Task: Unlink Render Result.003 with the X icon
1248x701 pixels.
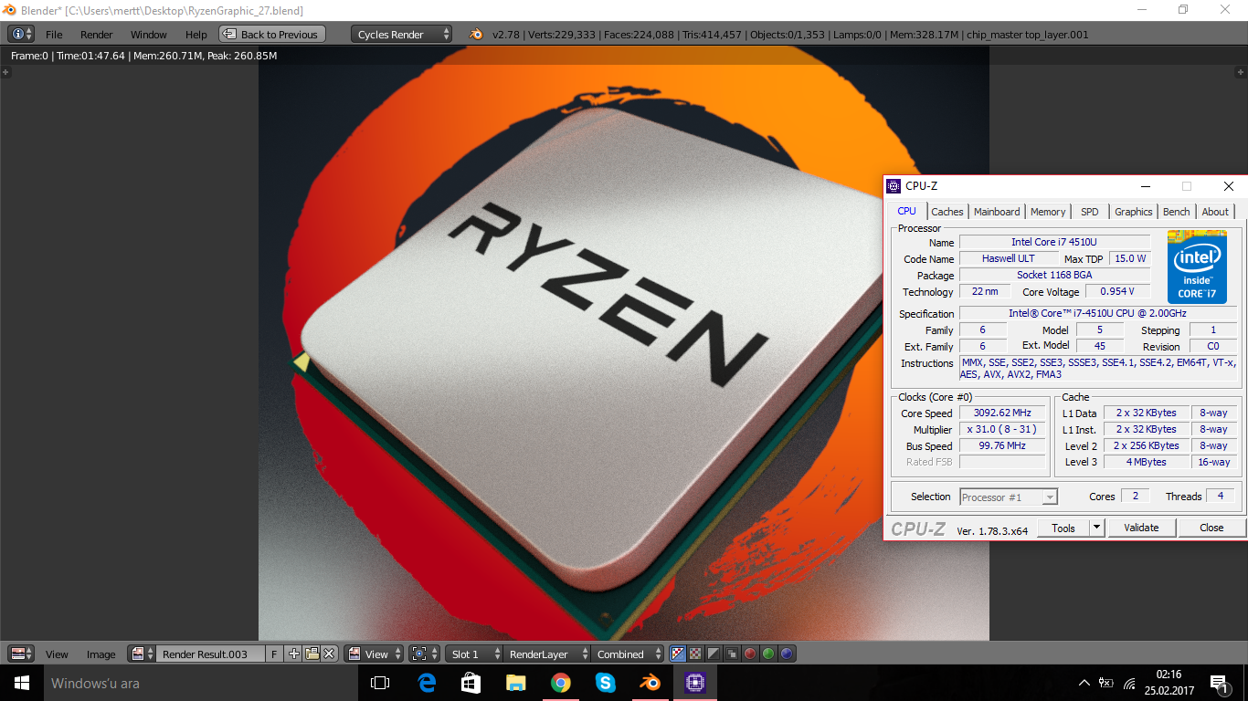Action: click(x=329, y=654)
